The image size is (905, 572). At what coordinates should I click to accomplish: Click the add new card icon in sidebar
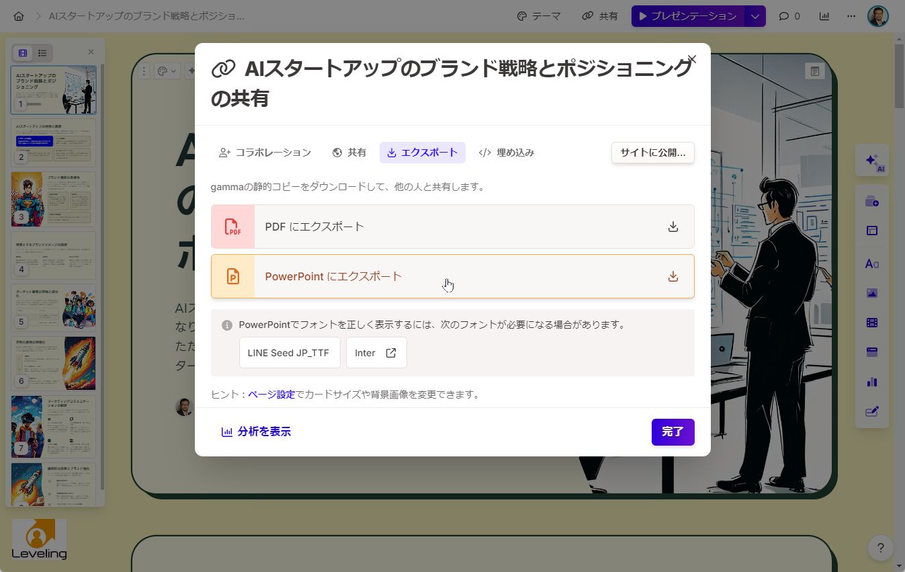pyautogui.click(x=871, y=200)
